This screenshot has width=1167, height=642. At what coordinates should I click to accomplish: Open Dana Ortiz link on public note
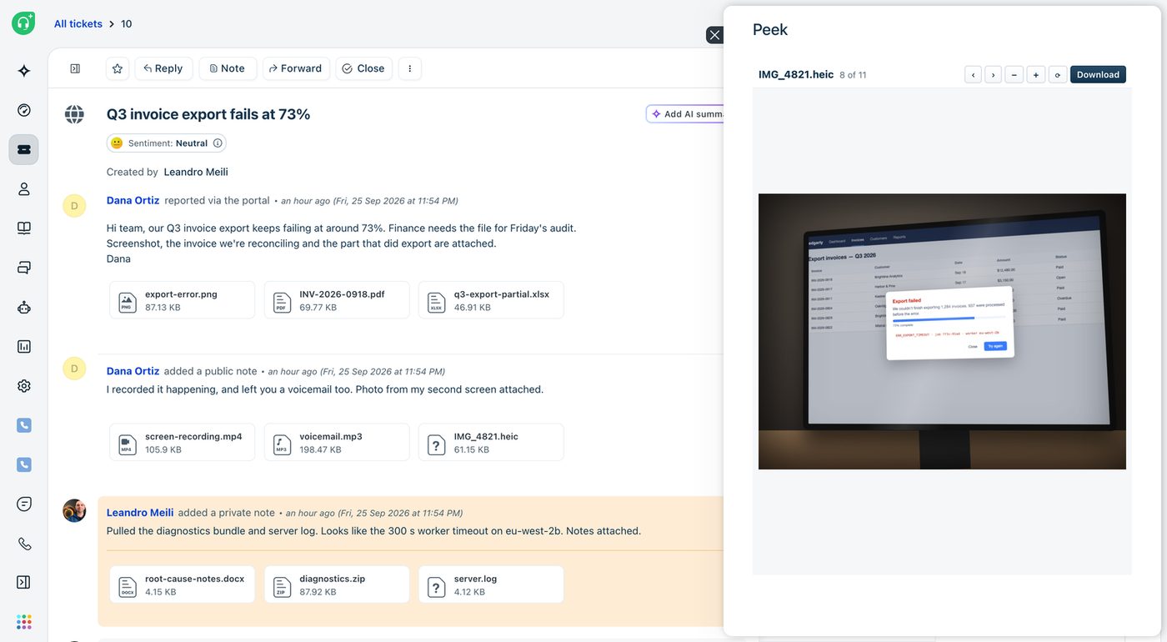click(x=133, y=371)
